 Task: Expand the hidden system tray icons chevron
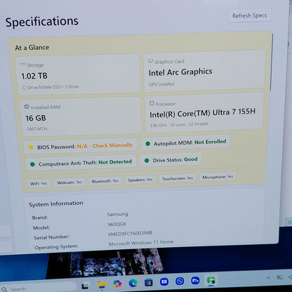click(269, 278)
